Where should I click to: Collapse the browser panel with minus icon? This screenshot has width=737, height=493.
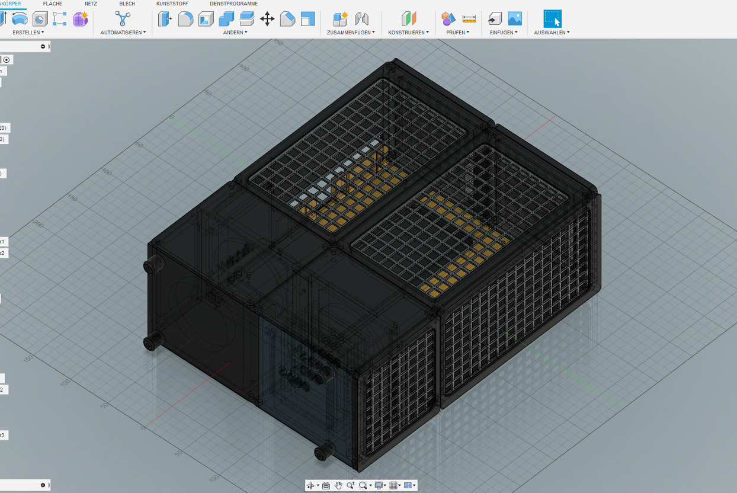43,46
